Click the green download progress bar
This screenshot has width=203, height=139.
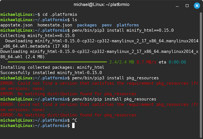pos(57,62)
